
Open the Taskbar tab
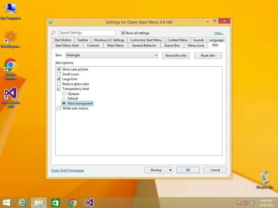coord(83,40)
